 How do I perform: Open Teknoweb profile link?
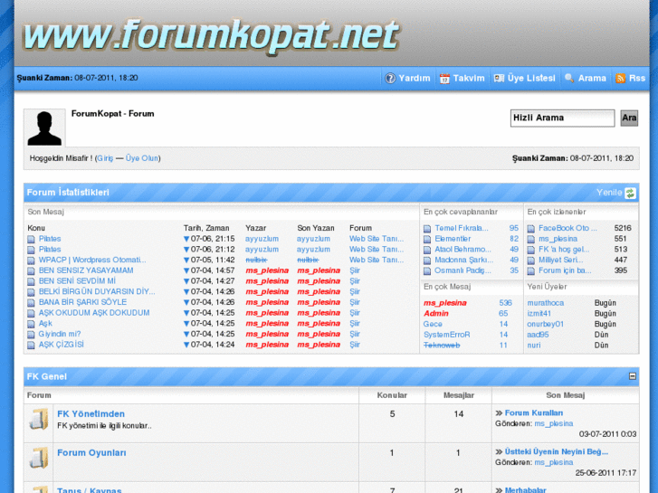[x=442, y=346]
